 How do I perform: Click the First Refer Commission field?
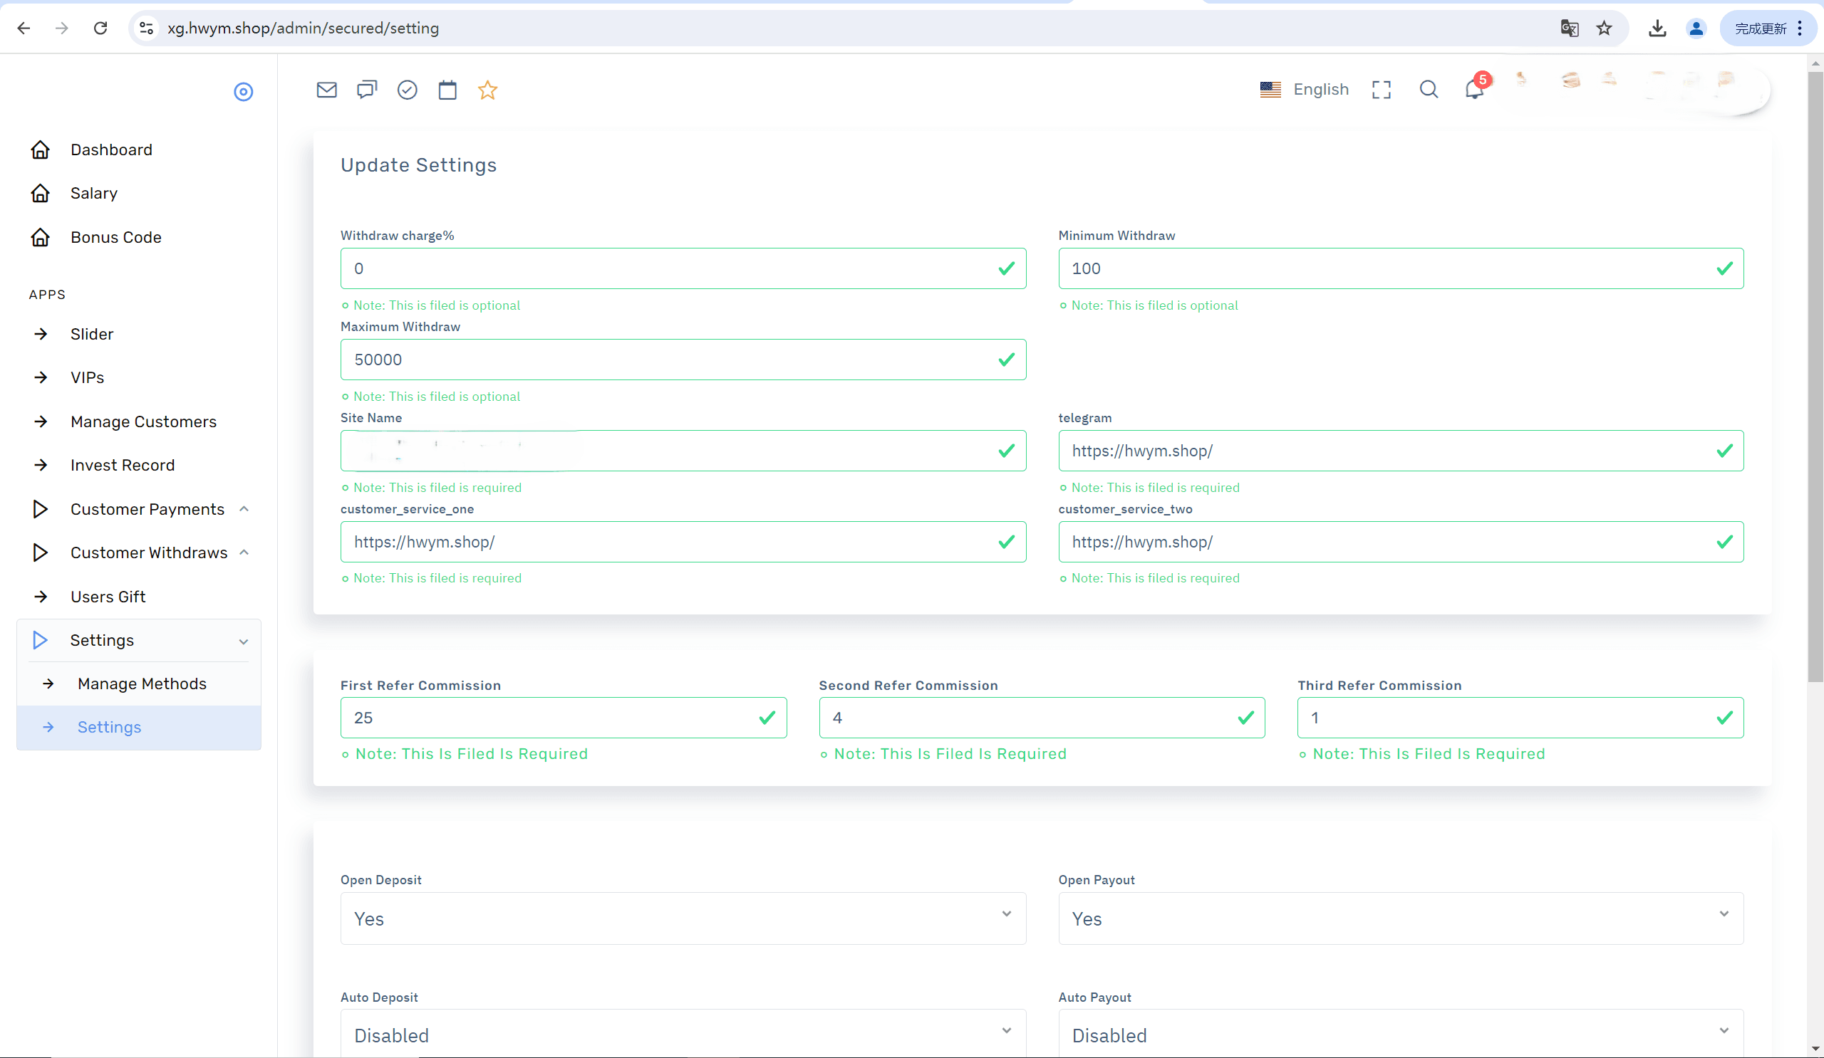[563, 718]
